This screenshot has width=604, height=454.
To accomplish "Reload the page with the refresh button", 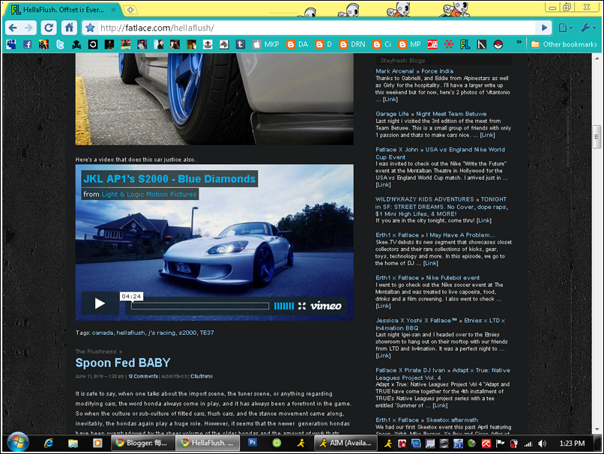I will (49, 28).
